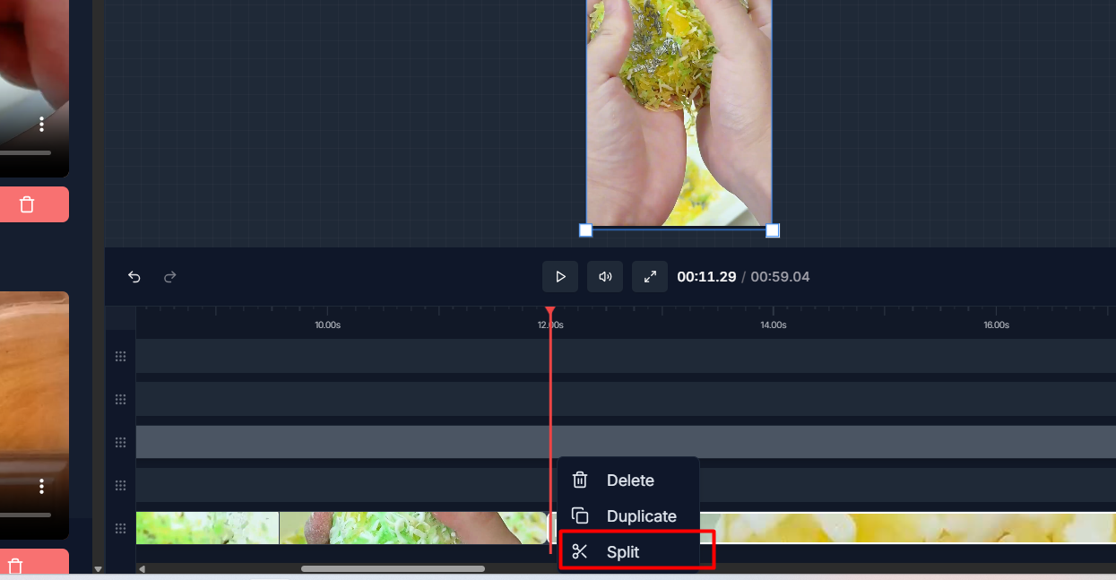Select the top media thumbnail in the left panel
The height and width of the screenshot is (580, 1116).
[34, 88]
